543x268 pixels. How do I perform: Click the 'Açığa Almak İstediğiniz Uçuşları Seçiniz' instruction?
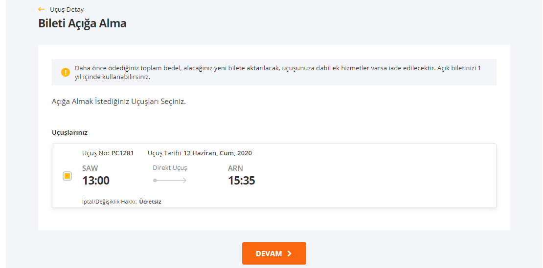click(x=119, y=102)
